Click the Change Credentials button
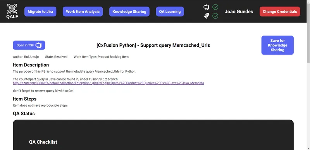This screenshot has height=150, width=310. 280,12
